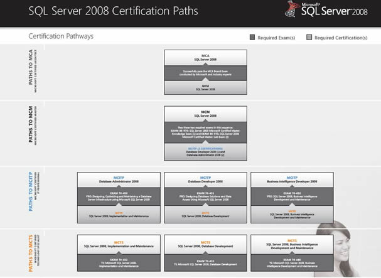Viewport: 381px width, 278px height.
Task: Click the 'Certification Pathways' heading
Action: pyautogui.click(x=61, y=36)
